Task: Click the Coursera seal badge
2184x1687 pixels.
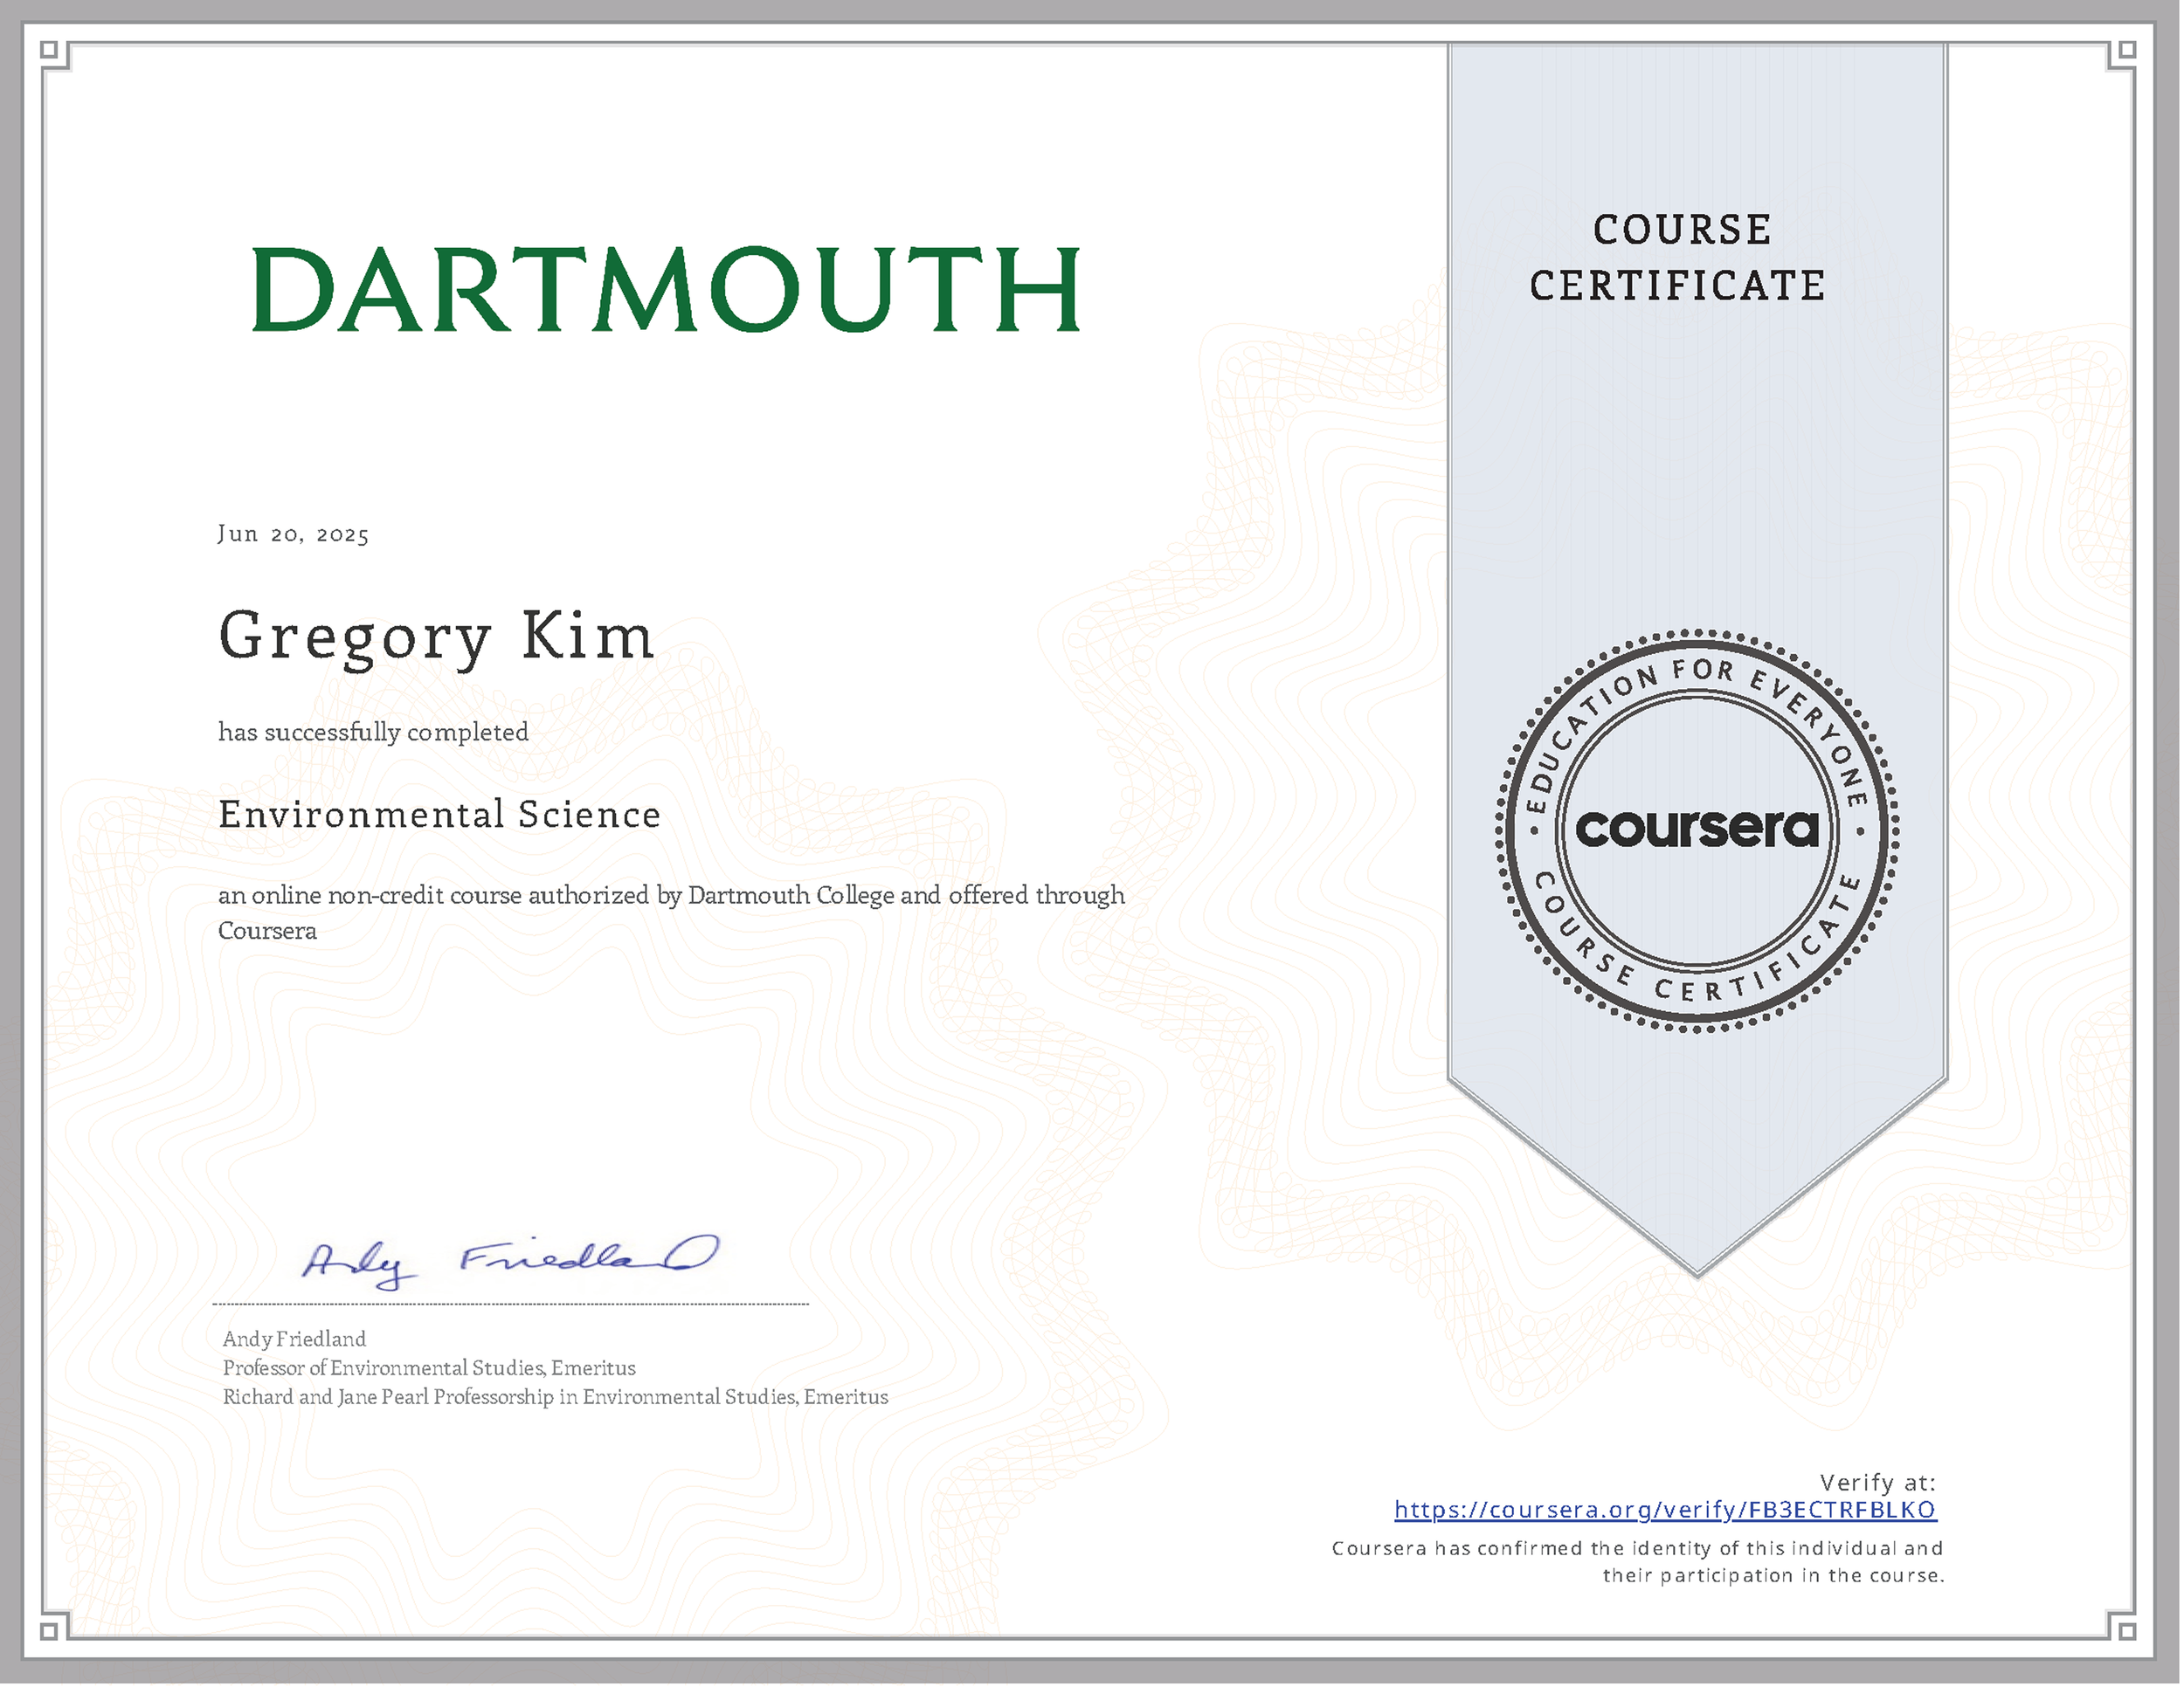Action: point(1698,830)
